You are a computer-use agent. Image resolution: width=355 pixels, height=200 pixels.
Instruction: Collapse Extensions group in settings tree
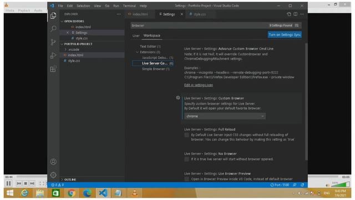137,52
